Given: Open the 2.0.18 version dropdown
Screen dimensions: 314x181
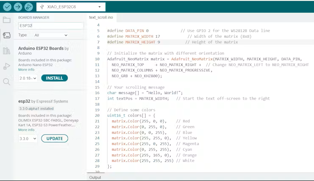Looking at the screenshot, I should (x=28, y=78).
